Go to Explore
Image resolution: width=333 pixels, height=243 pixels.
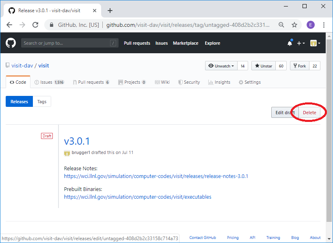pyautogui.click(x=212, y=43)
